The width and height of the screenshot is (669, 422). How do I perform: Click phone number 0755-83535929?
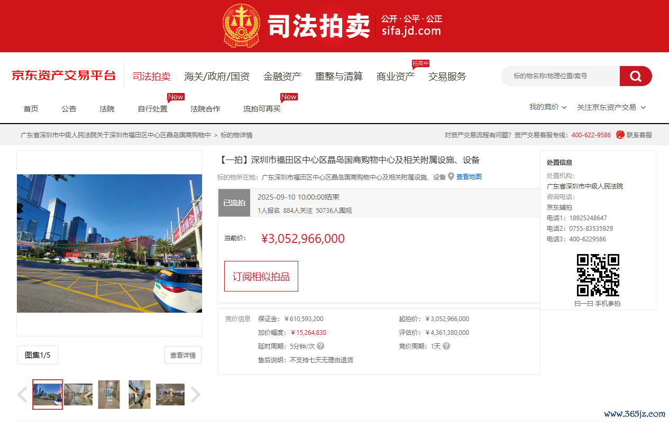591,229
